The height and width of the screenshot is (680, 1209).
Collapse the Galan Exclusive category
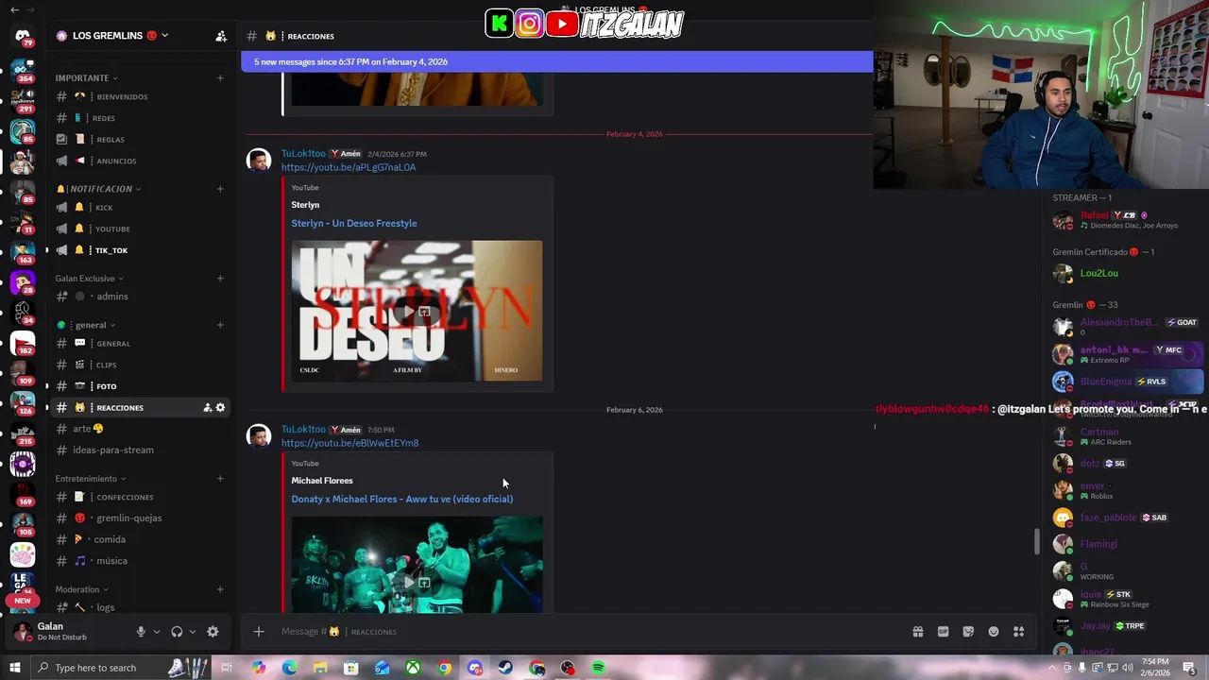(89, 279)
